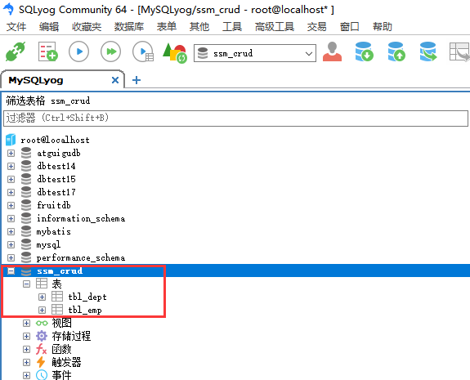Expand the atguigudb database node
Image resolution: width=470 pixels, height=380 pixels.
tap(11, 153)
